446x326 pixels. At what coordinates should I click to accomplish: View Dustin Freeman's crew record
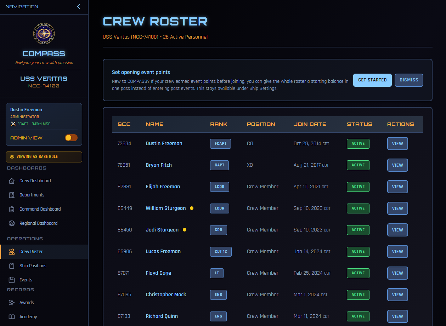point(397,144)
